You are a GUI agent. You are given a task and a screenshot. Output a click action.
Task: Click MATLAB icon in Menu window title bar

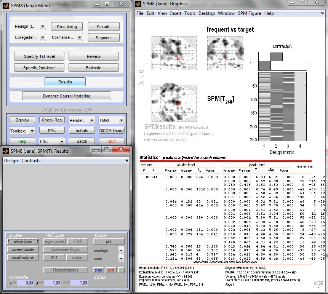[6, 6]
